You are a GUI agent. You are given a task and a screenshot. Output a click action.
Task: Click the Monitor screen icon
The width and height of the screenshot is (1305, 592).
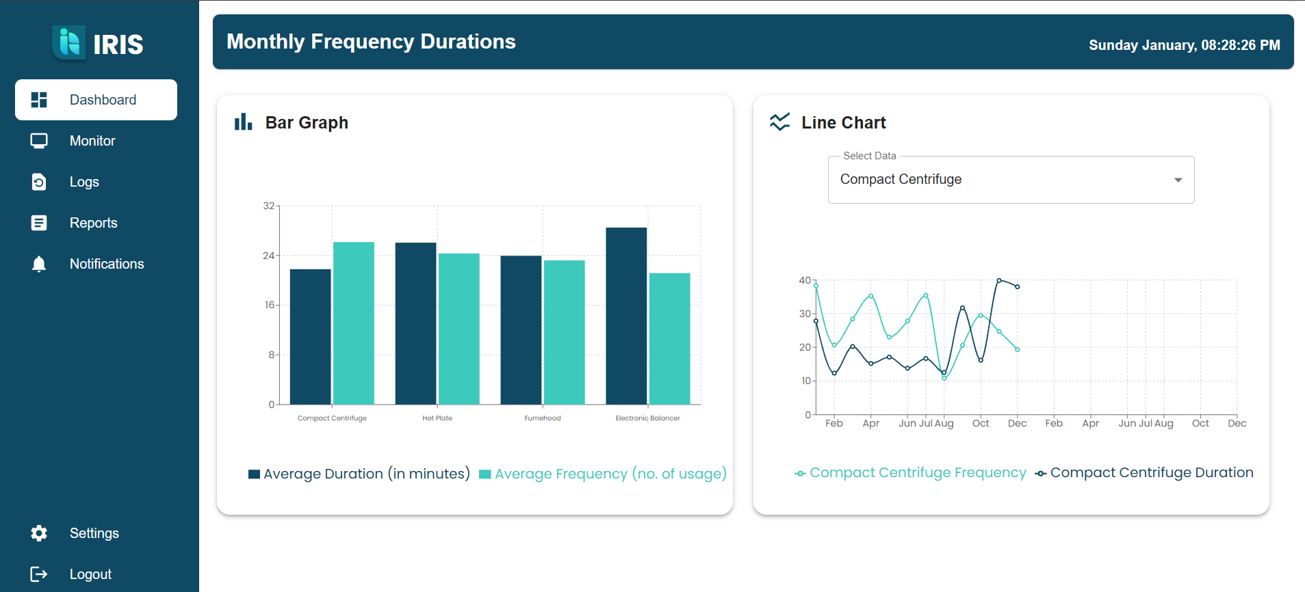[39, 141]
